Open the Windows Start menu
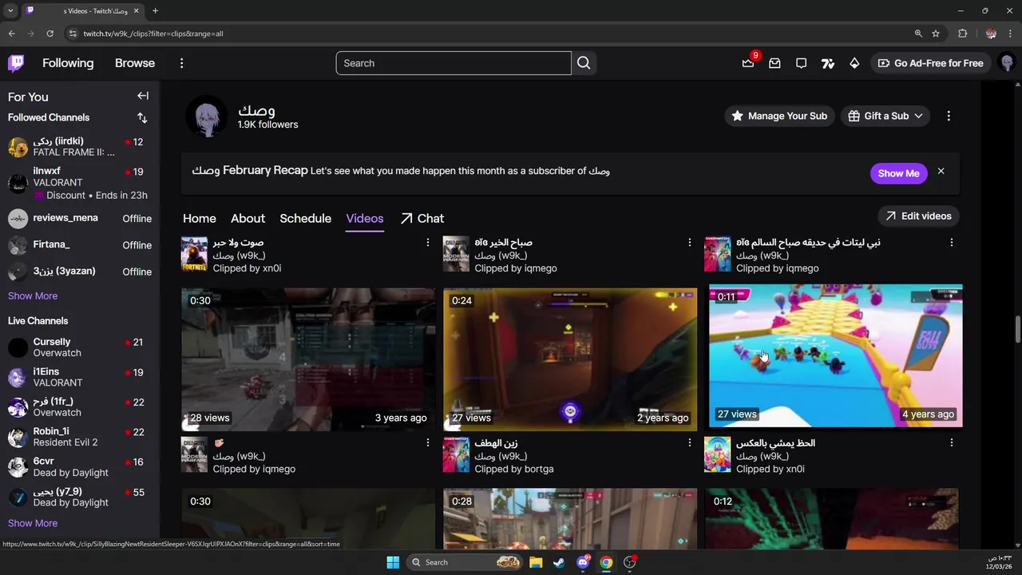Image resolution: width=1022 pixels, height=575 pixels. (393, 562)
